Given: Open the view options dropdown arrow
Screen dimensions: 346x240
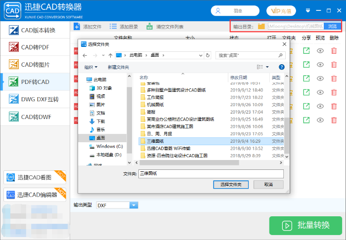Looking at the screenshot, I should pos(267,67).
